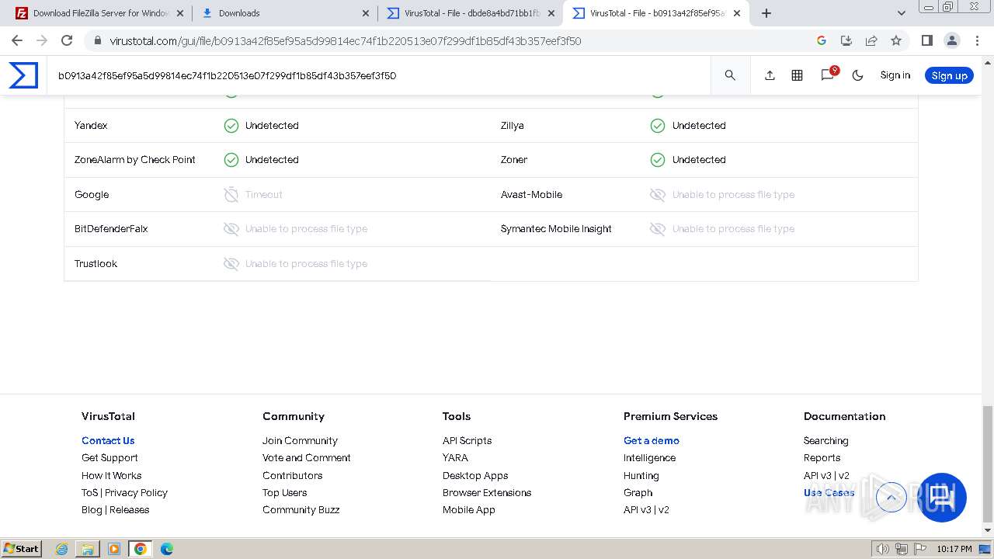The image size is (994, 559).
Task: Click the Sign in link
Action: pyautogui.click(x=895, y=75)
